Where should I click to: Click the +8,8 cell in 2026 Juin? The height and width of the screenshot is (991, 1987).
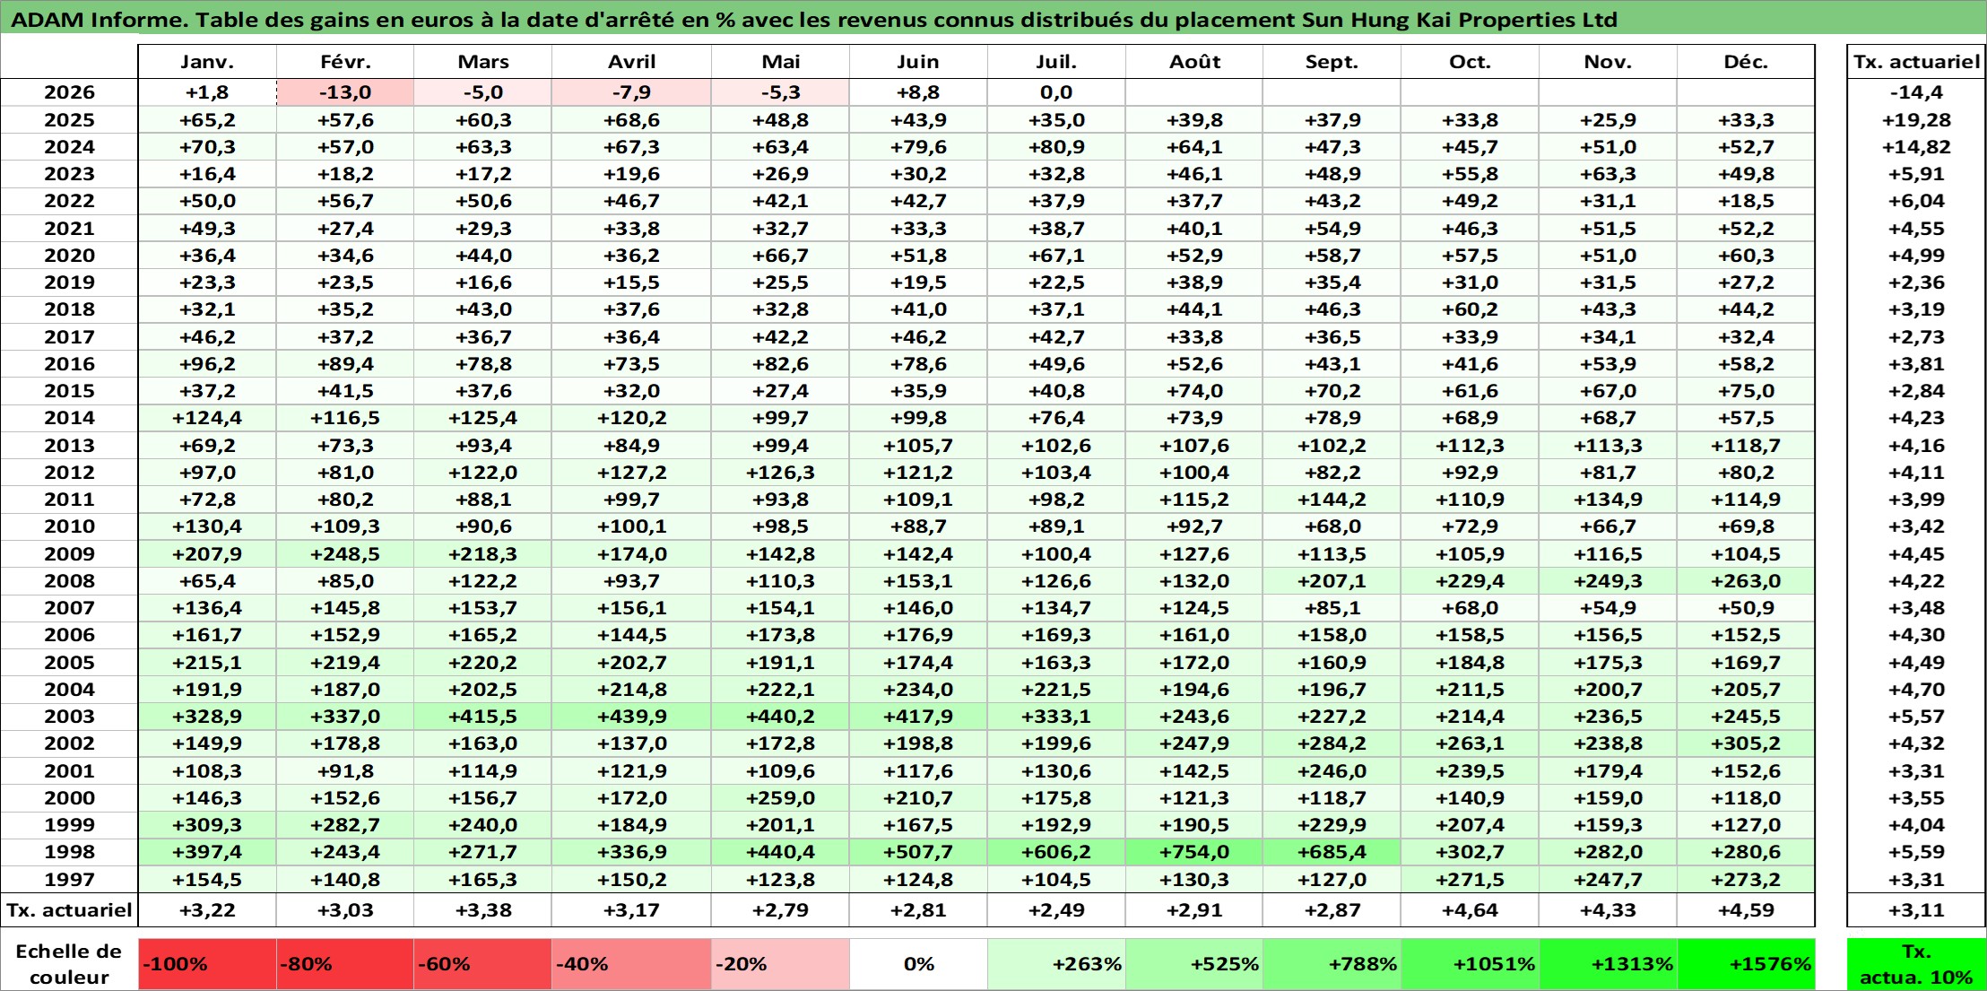(x=918, y=92)
